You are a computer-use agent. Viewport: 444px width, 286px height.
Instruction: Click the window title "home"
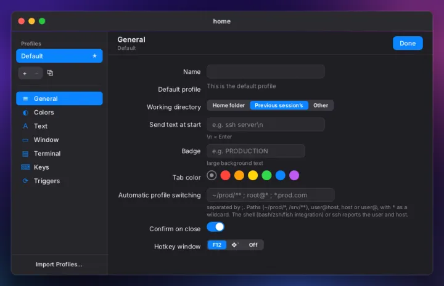tap(222, 22)
